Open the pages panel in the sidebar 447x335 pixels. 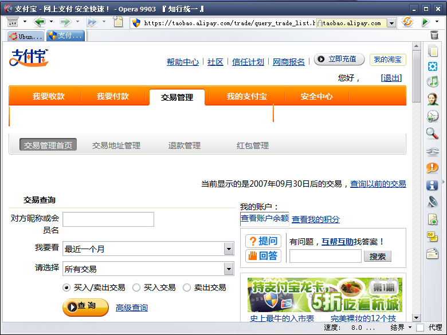(x=433, y=51)
